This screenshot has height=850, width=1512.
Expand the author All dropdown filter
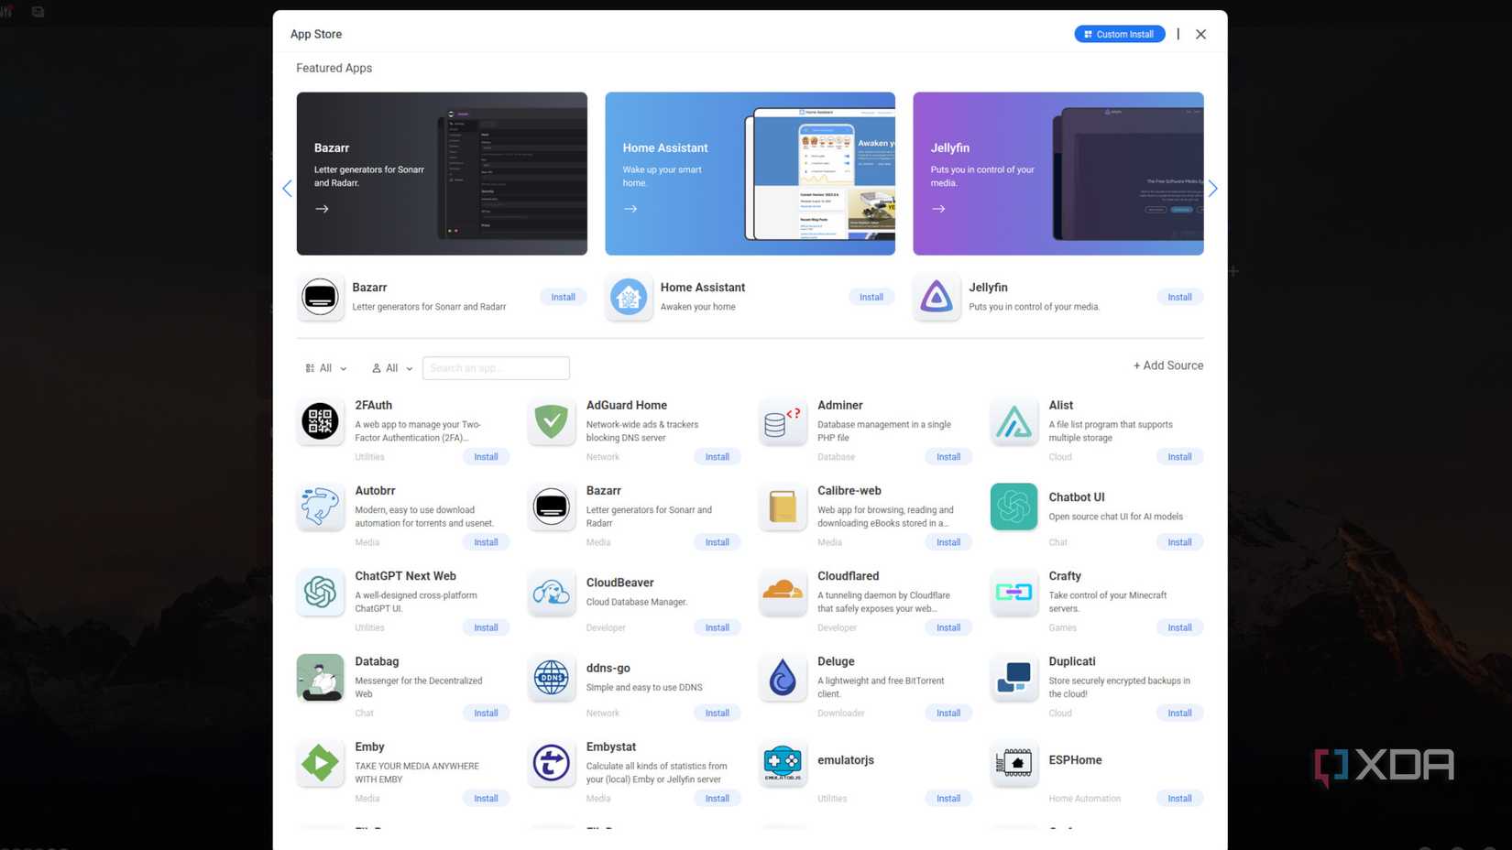(x=392, y=368)
